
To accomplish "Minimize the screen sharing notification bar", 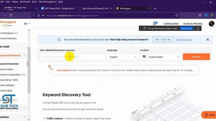I will pos(198,28).
